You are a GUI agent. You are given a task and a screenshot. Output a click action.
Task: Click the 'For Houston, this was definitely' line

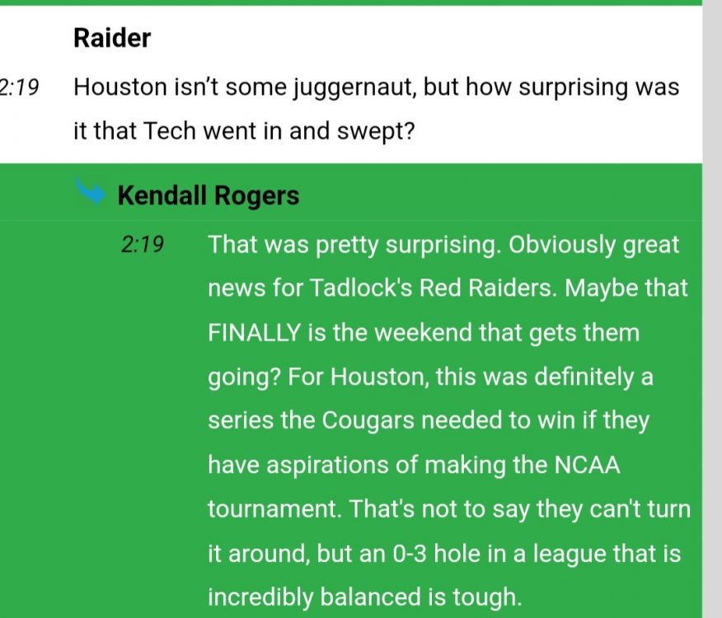[x=430, y=377]
